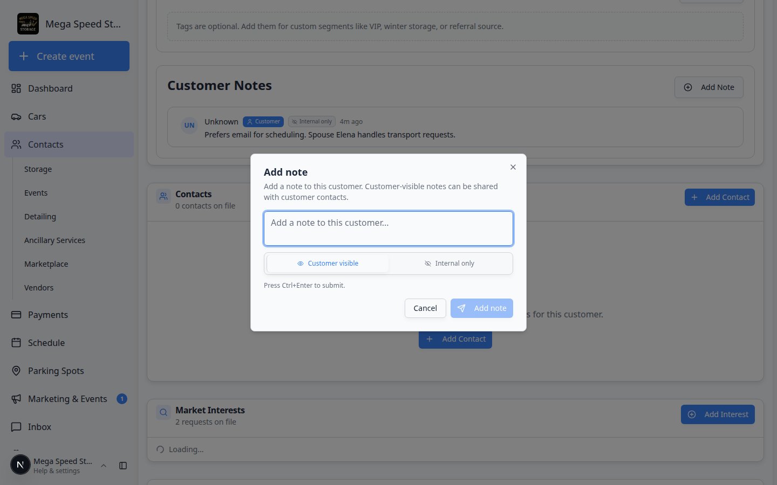Click the Customer badge on the note
777x485 pixels.
(263, 122)
